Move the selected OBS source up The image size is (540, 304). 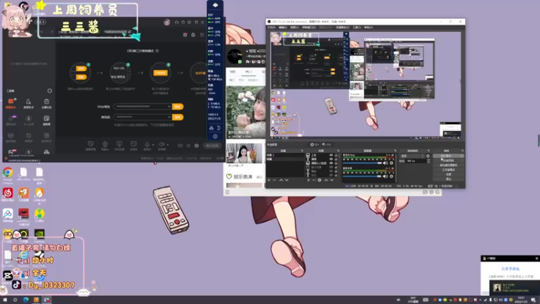[326, 180]
